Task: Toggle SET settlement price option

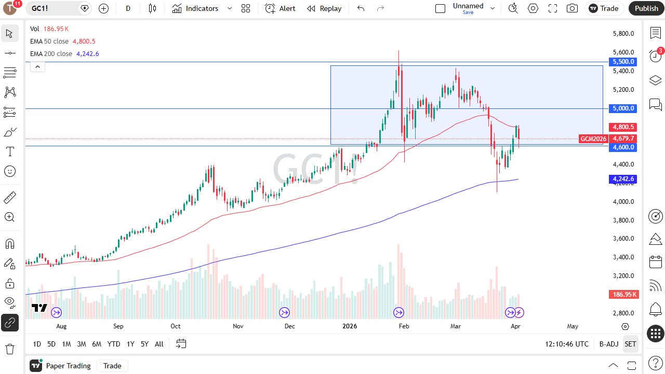Action: [x=630, y=344]
